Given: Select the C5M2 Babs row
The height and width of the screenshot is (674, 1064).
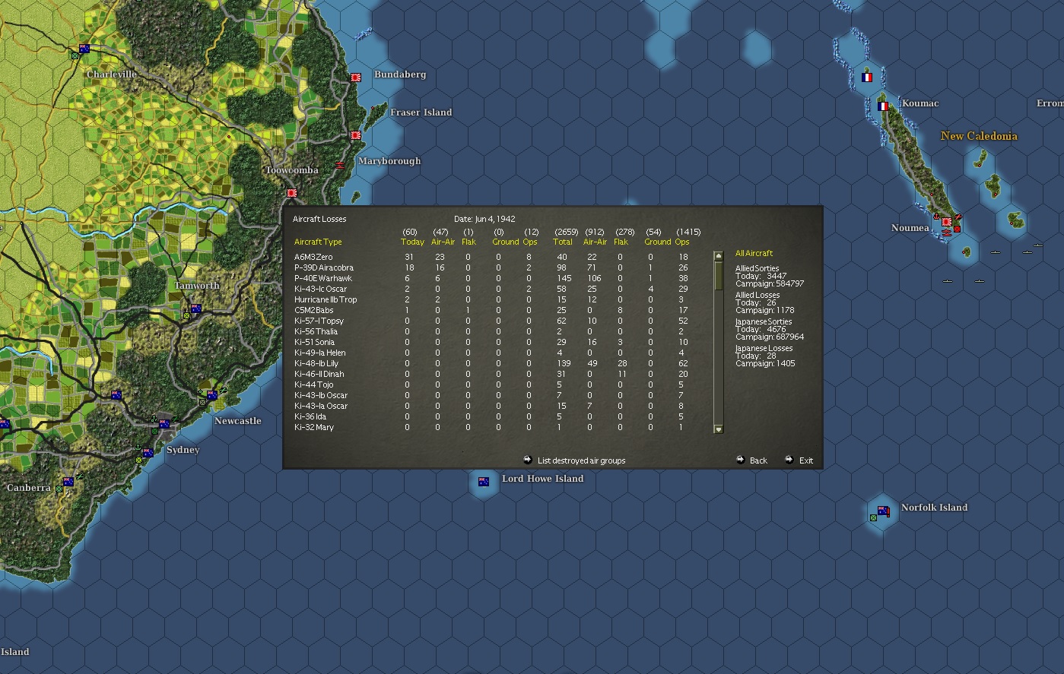Looking at the screenshot, I should pyautogui.click(x=492, y=310).
